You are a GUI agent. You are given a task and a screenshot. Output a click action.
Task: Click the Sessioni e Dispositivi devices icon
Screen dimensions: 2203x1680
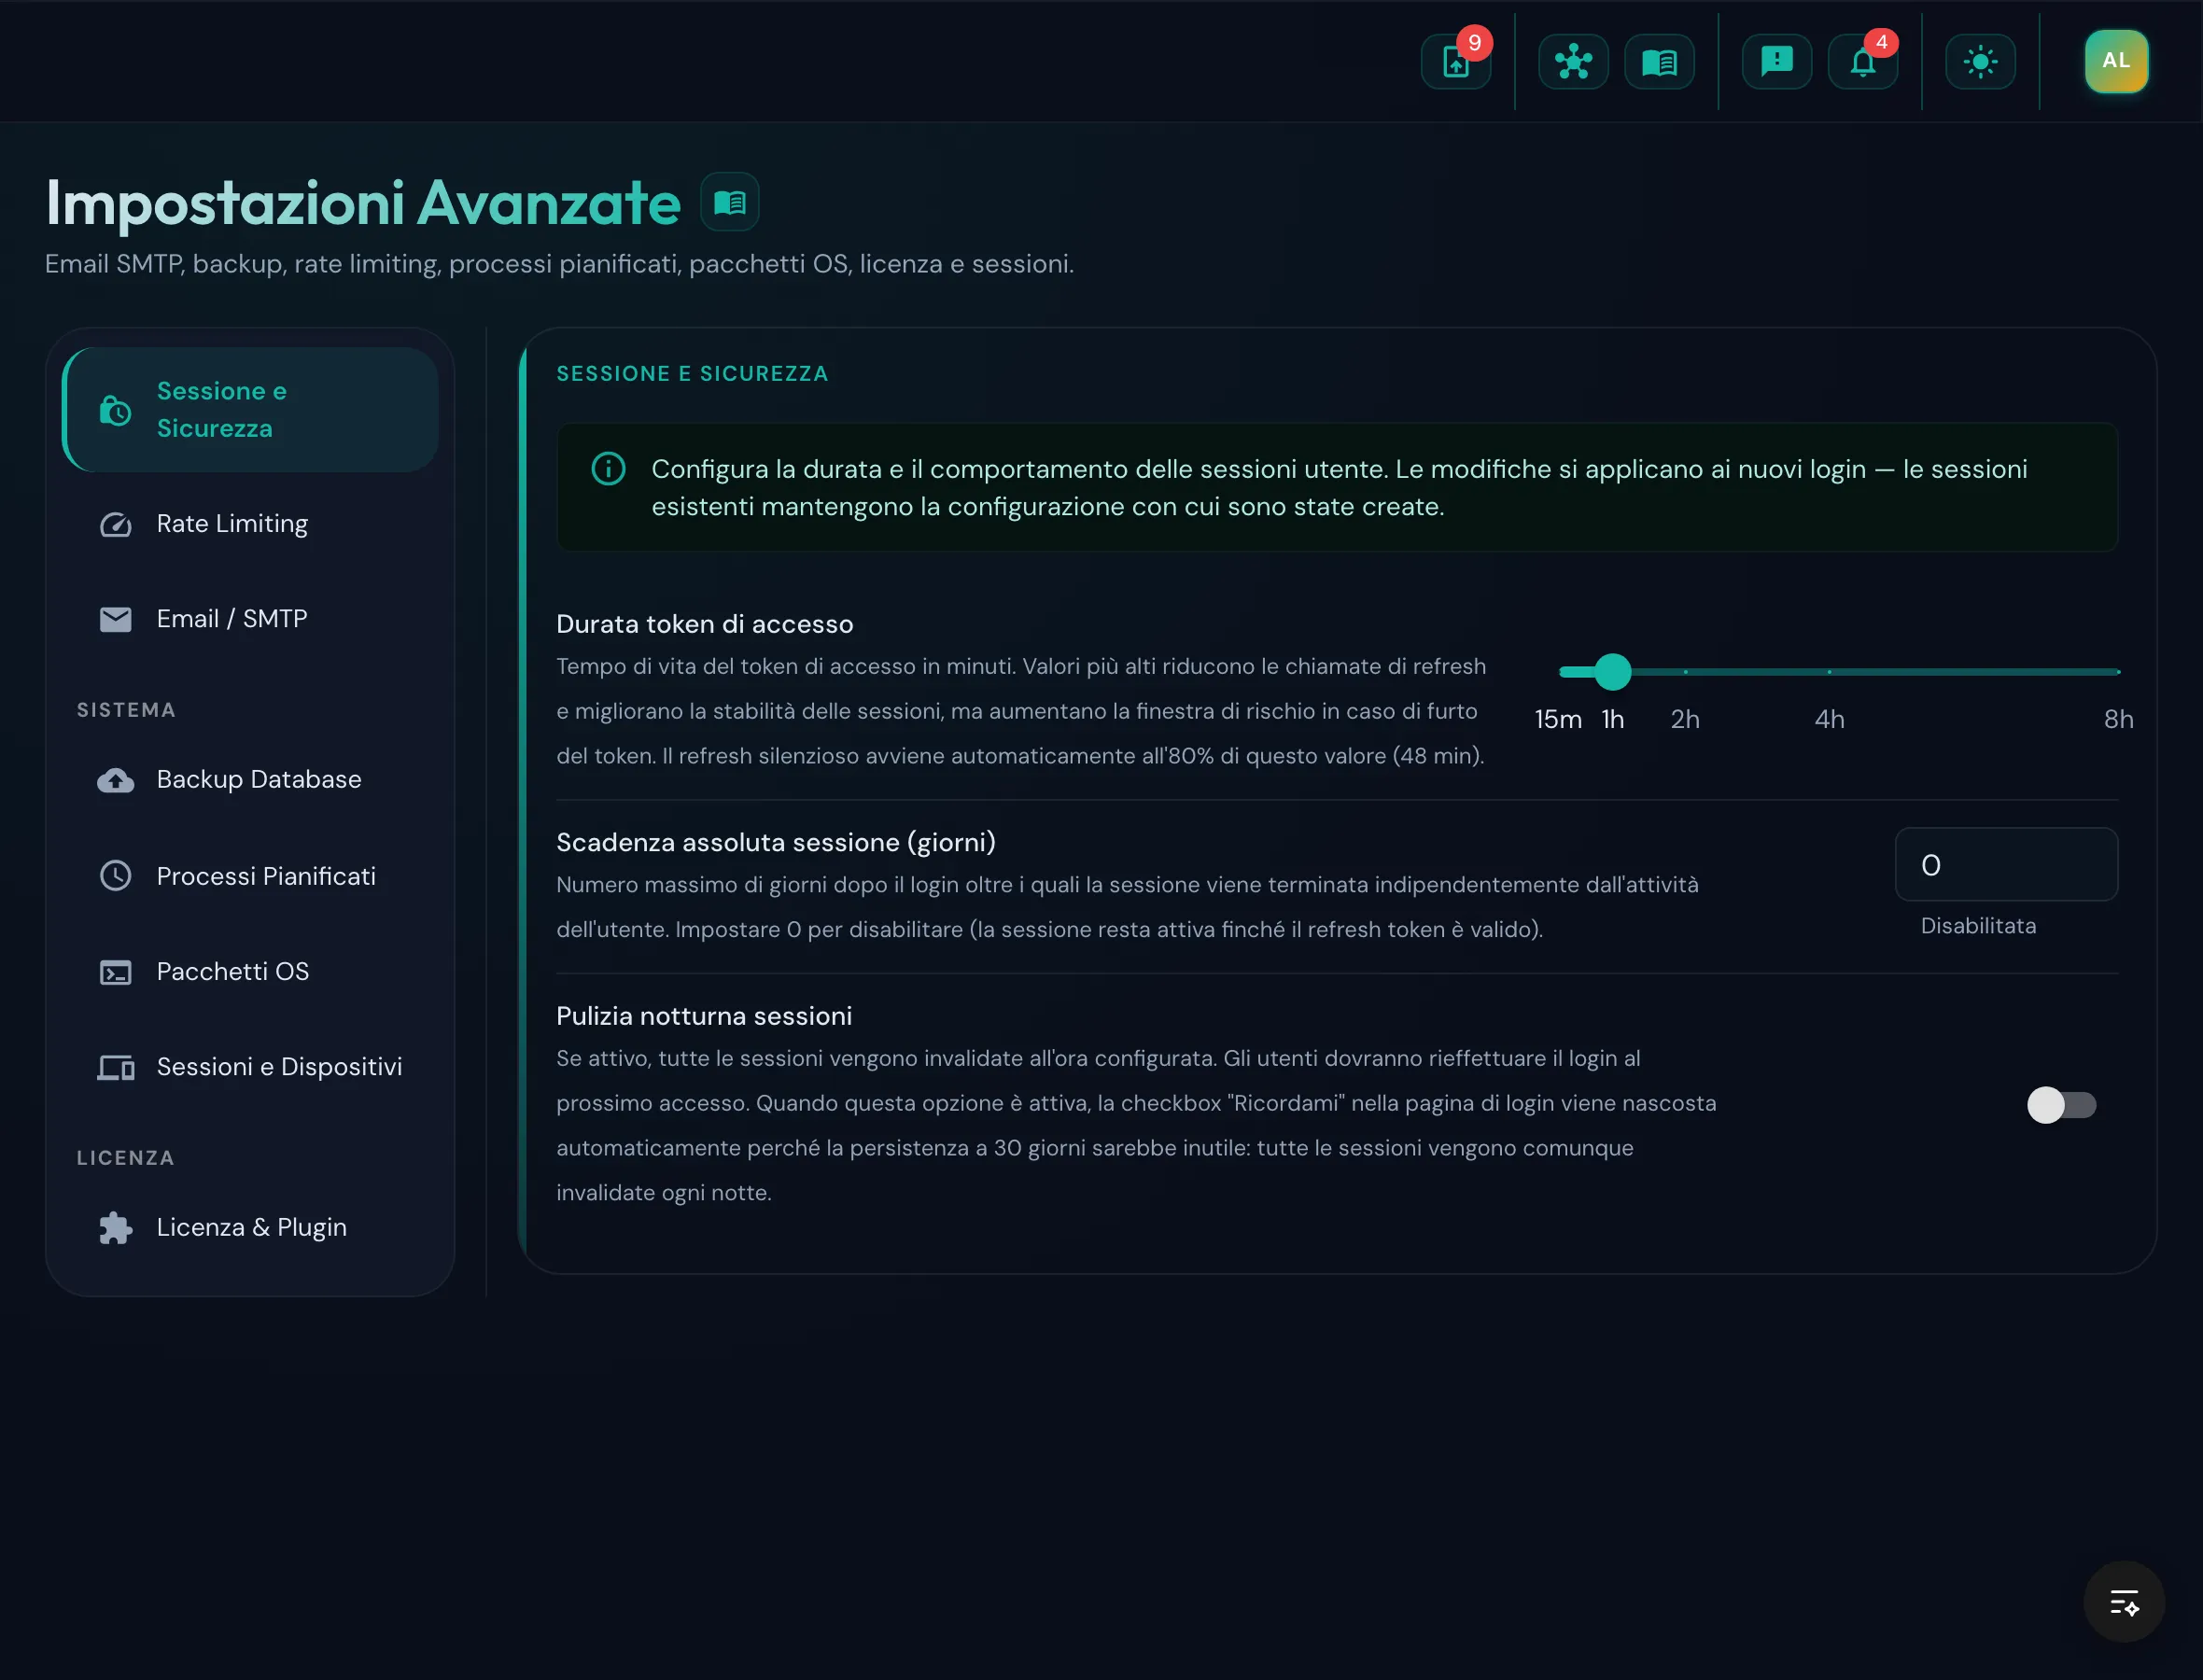(x=116, y=1068)
